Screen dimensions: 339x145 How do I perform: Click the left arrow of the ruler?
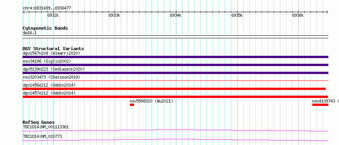(x=24, y=12)
